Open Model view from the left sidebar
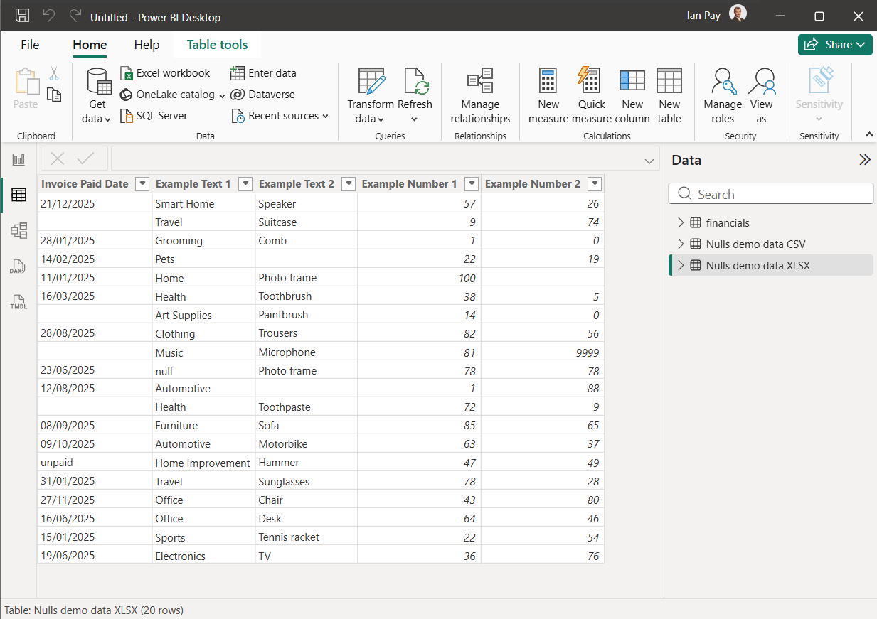 18,230
